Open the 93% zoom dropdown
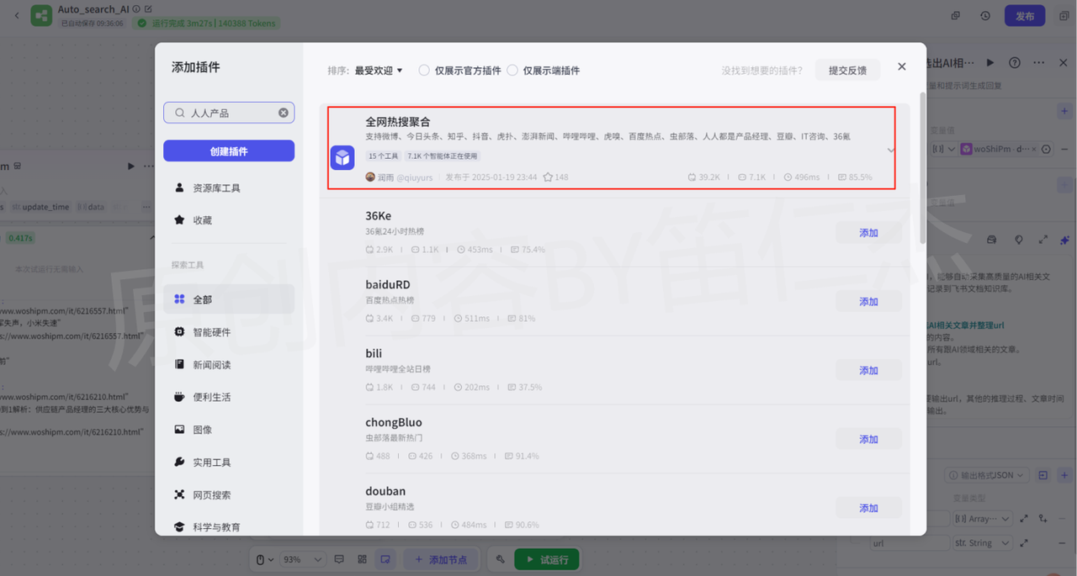The image size is (1077, 576). [x=304, y=559]
